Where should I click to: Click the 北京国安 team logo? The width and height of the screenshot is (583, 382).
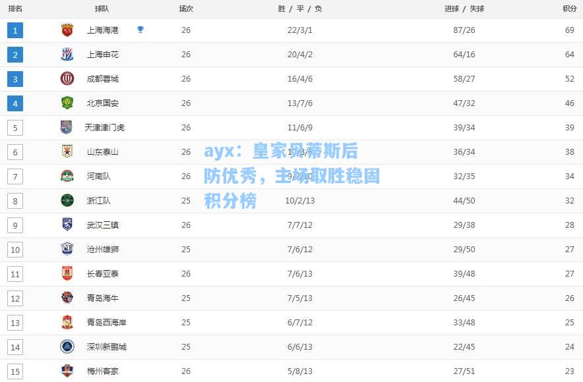point(67,103)
